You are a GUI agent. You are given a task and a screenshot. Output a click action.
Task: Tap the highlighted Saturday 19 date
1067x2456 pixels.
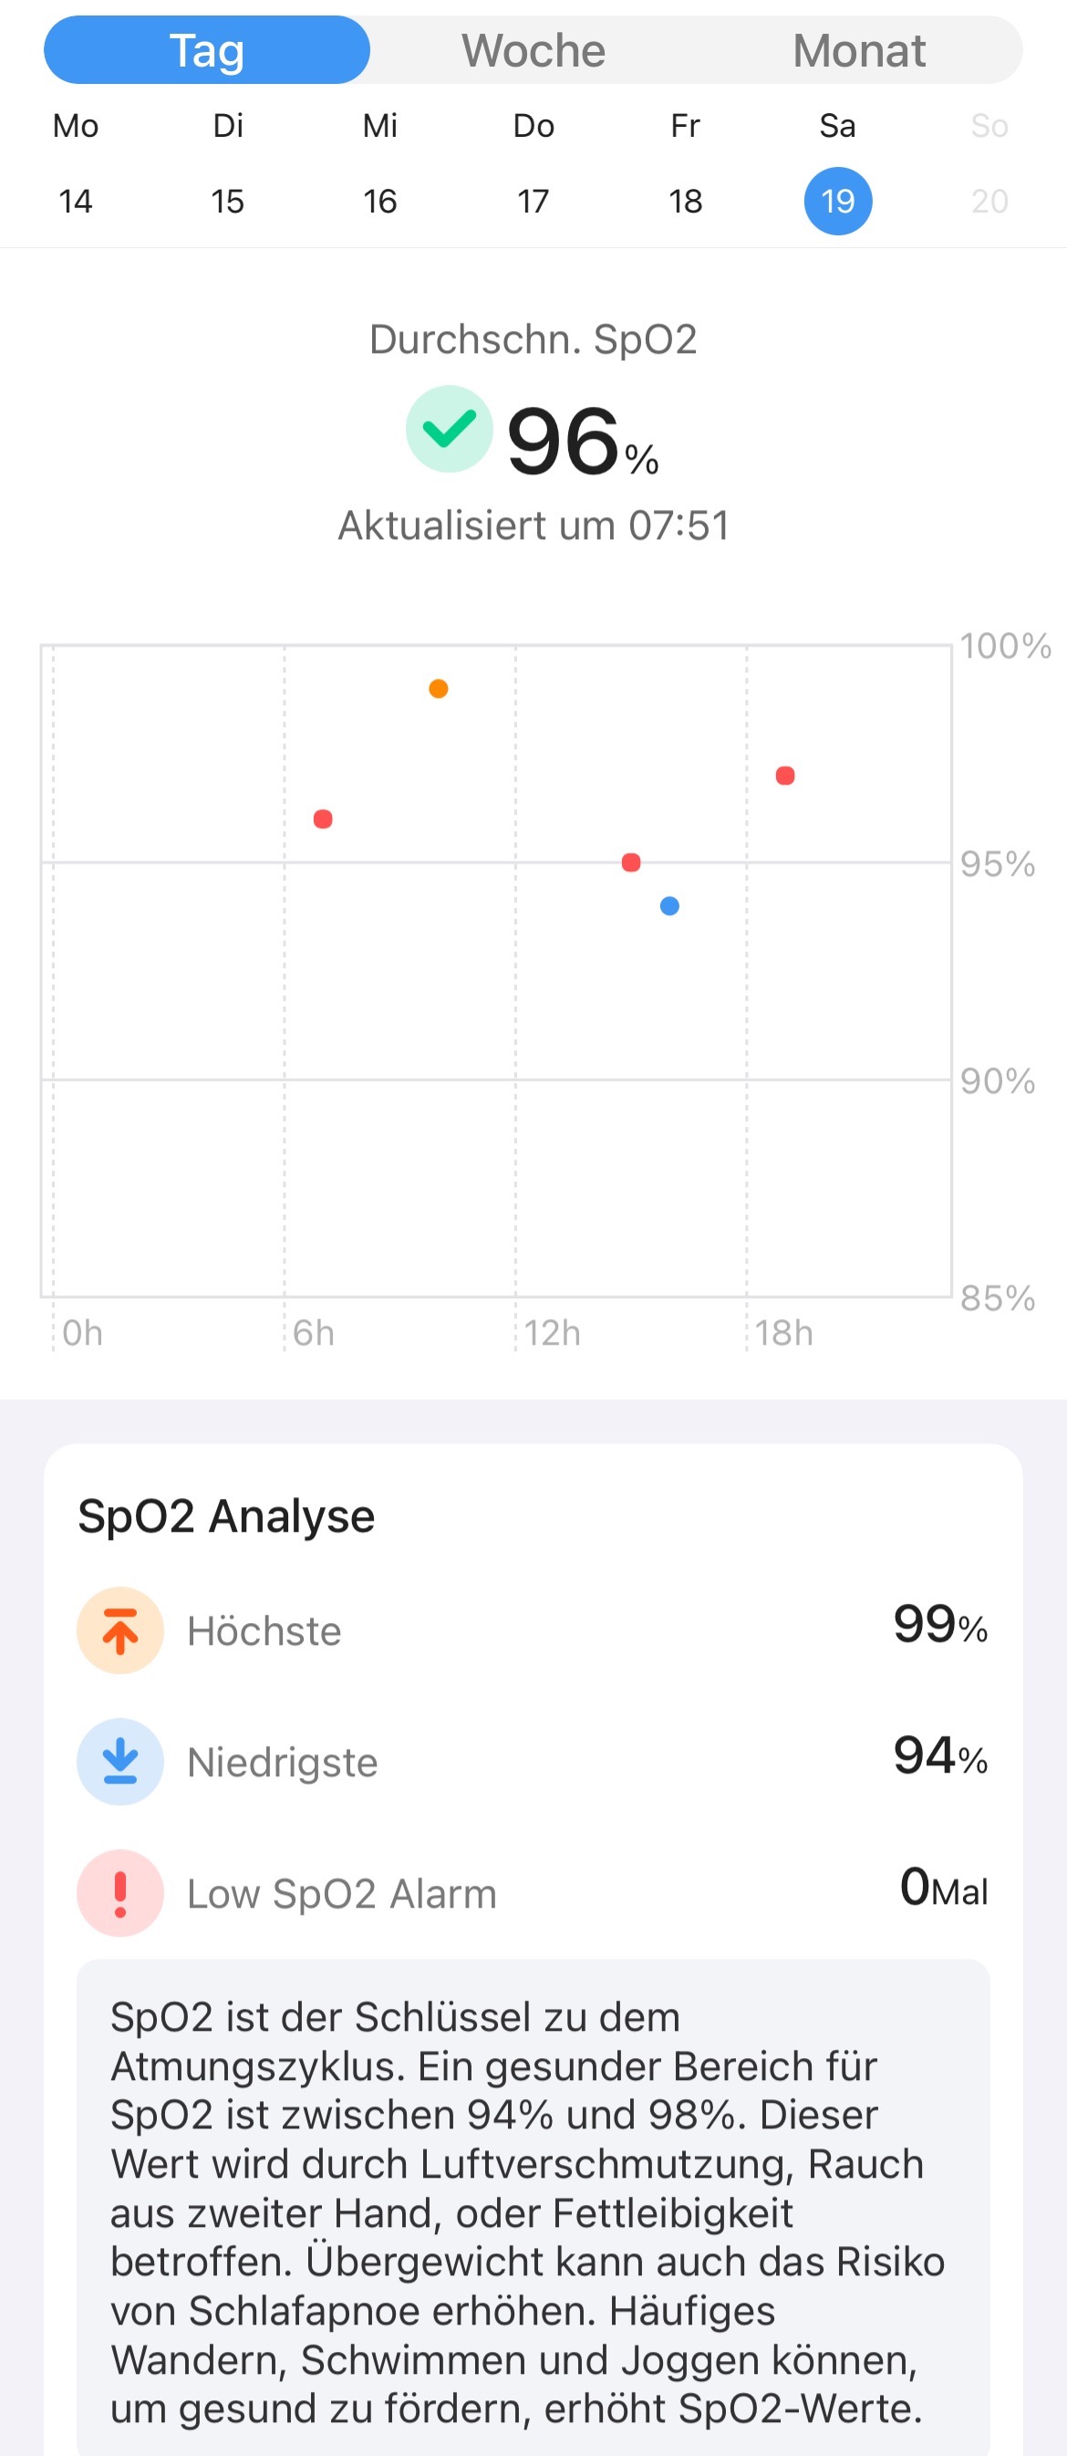(837, 200)
